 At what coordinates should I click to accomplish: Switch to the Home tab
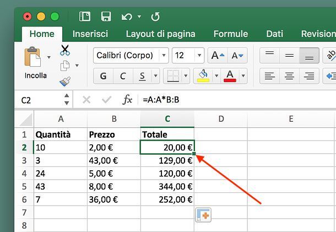(42, 34)
